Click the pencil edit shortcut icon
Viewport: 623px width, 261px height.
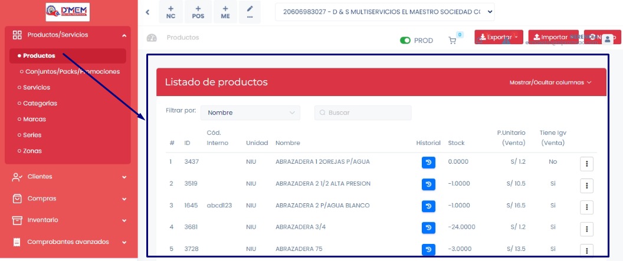pyautogui.click(x=250, y=12)
